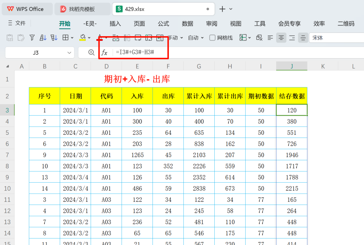The width and height of the screenshot is (364, 245).
Task: Click the freeze panes grid icon
Action: tap(243, 38)
